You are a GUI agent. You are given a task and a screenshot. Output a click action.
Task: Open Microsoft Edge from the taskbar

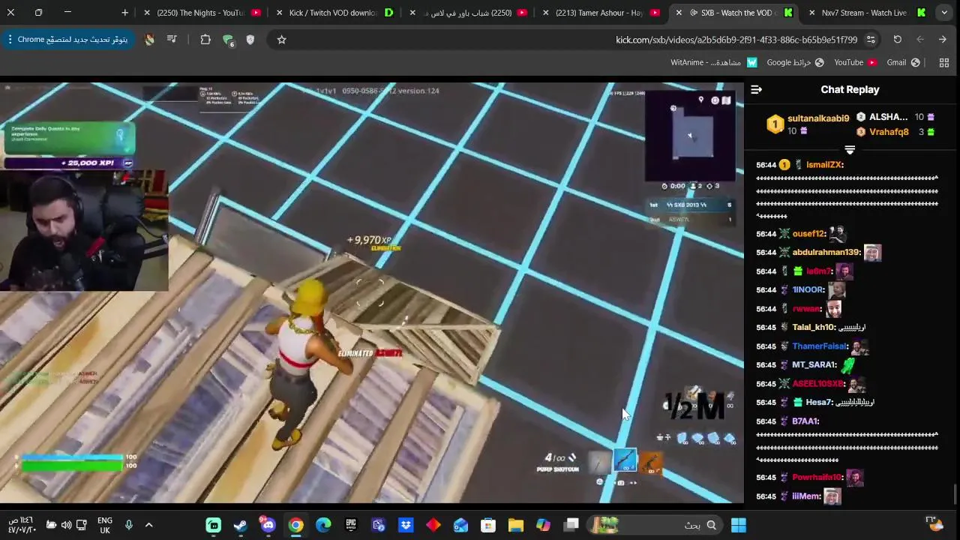click(323, 525)
